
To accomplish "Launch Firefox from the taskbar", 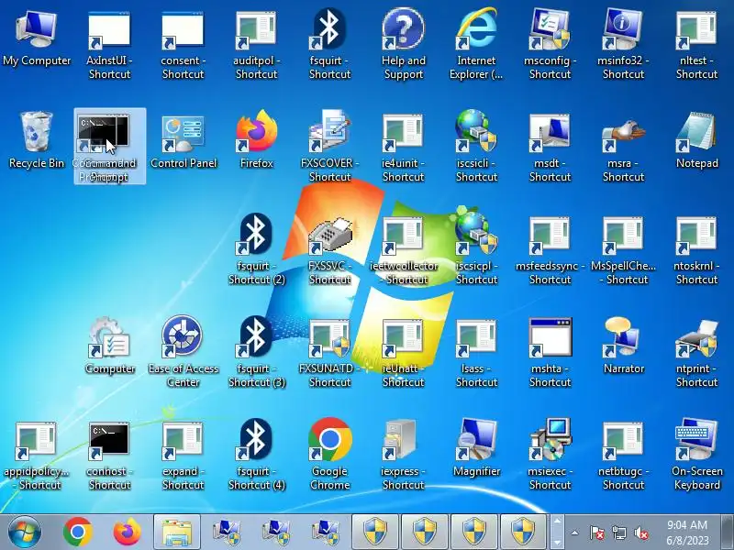I will tap(127, 533).
